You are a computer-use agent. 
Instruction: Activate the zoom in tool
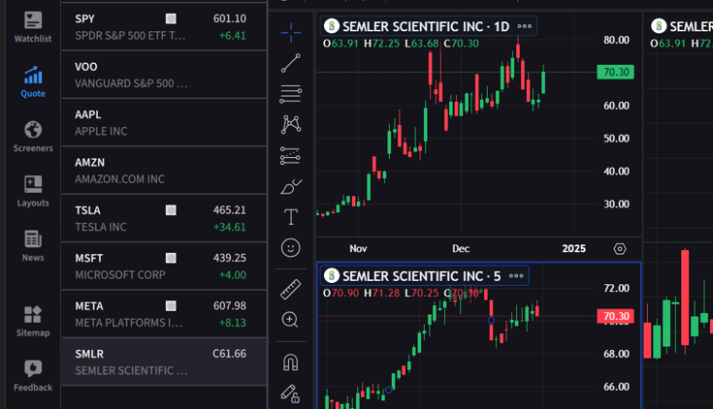pos(290,320)
